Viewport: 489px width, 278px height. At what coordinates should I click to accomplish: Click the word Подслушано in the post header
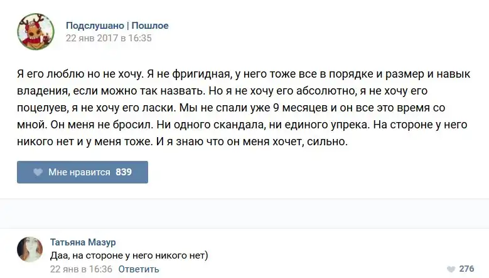[x=95, y=26]
